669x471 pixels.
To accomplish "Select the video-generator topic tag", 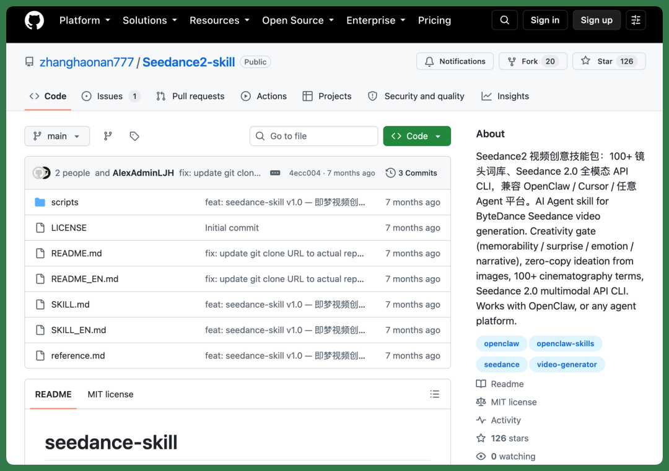I will point(567,365).
